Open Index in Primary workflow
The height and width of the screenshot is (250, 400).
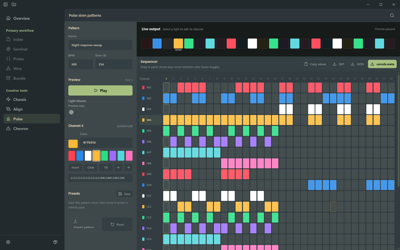[x=32, y=39]
